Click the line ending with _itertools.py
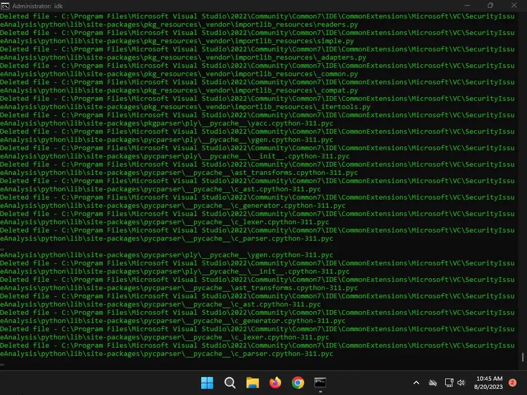Screen dimensions: 527x395 coord(185,107)
